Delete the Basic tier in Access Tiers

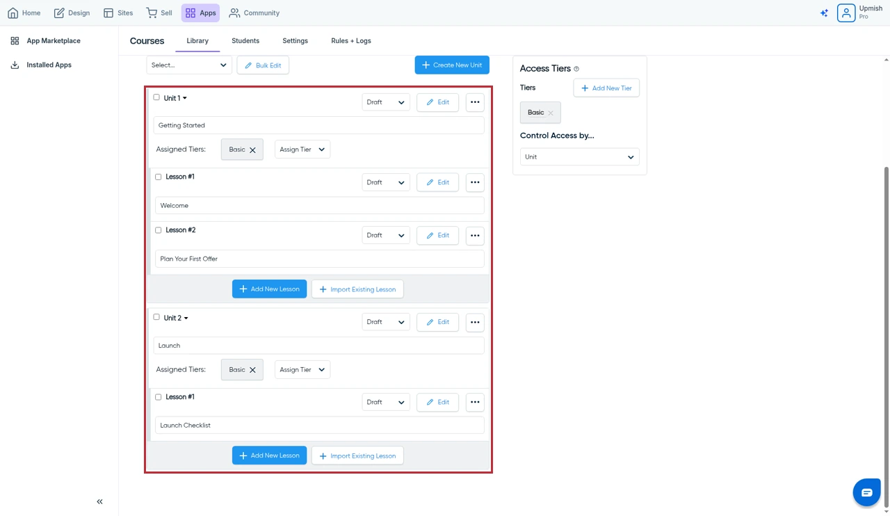(551, 113)
